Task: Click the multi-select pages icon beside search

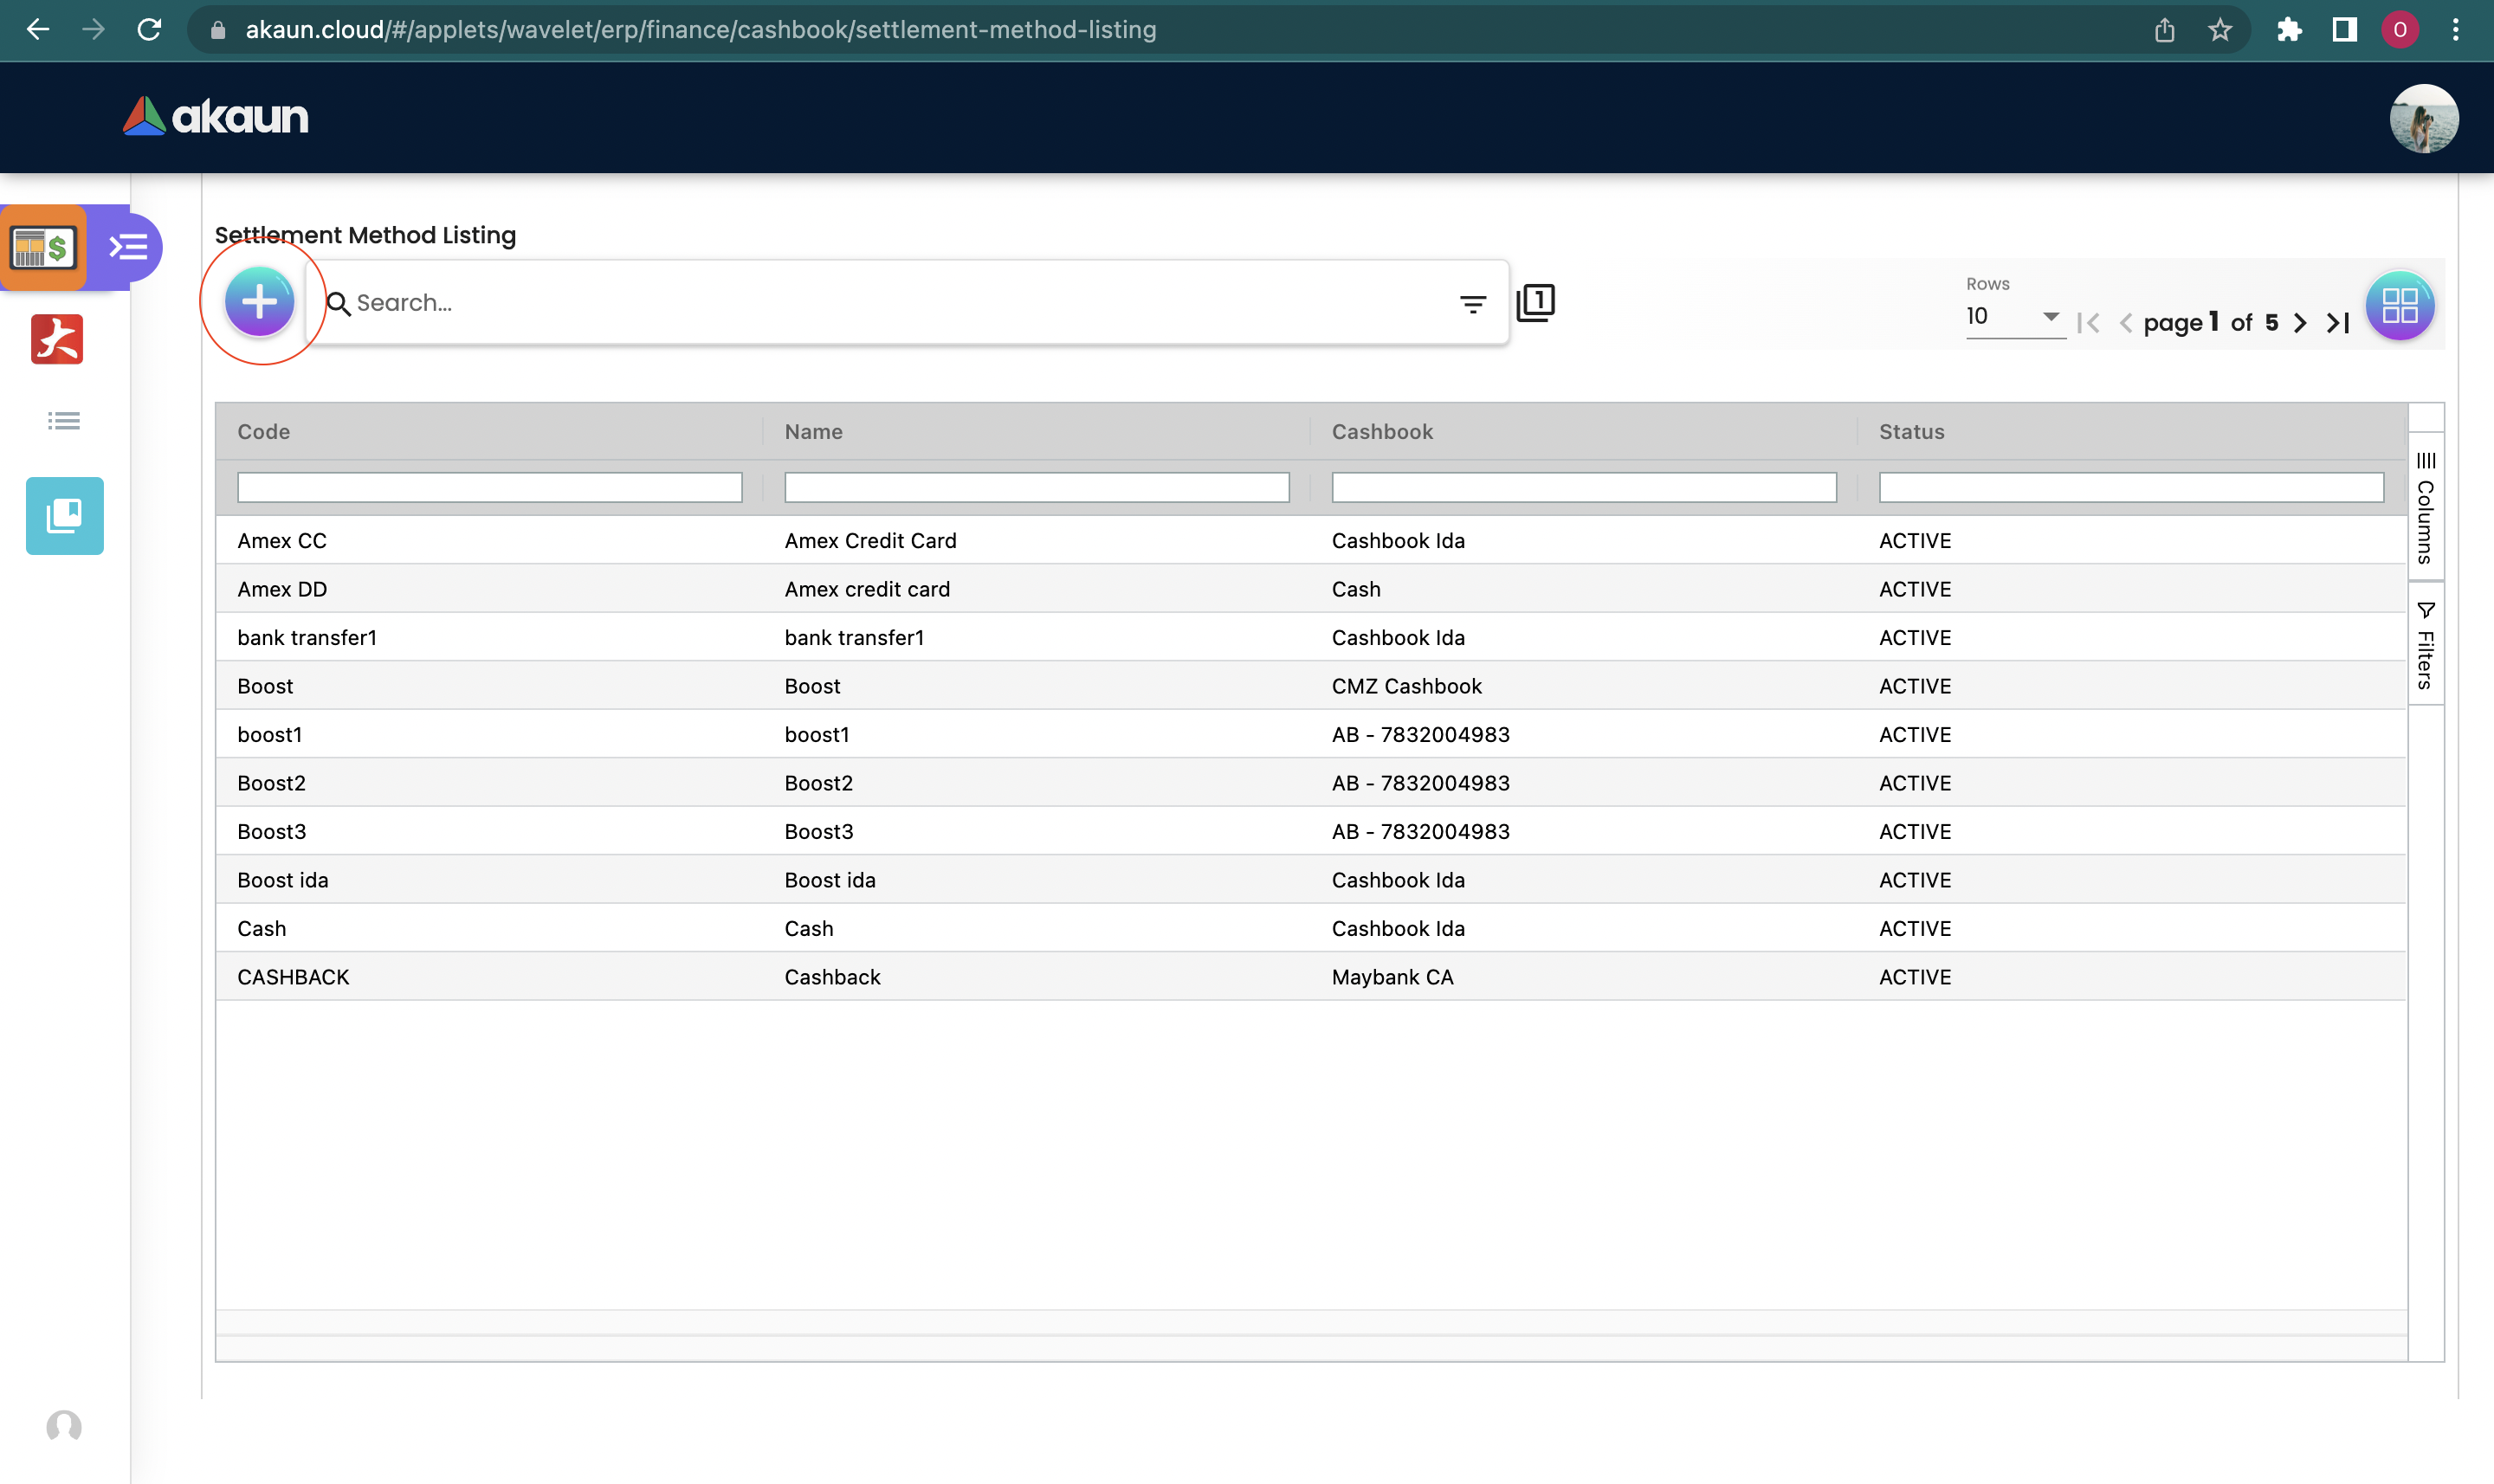Action: point(1535,303)
